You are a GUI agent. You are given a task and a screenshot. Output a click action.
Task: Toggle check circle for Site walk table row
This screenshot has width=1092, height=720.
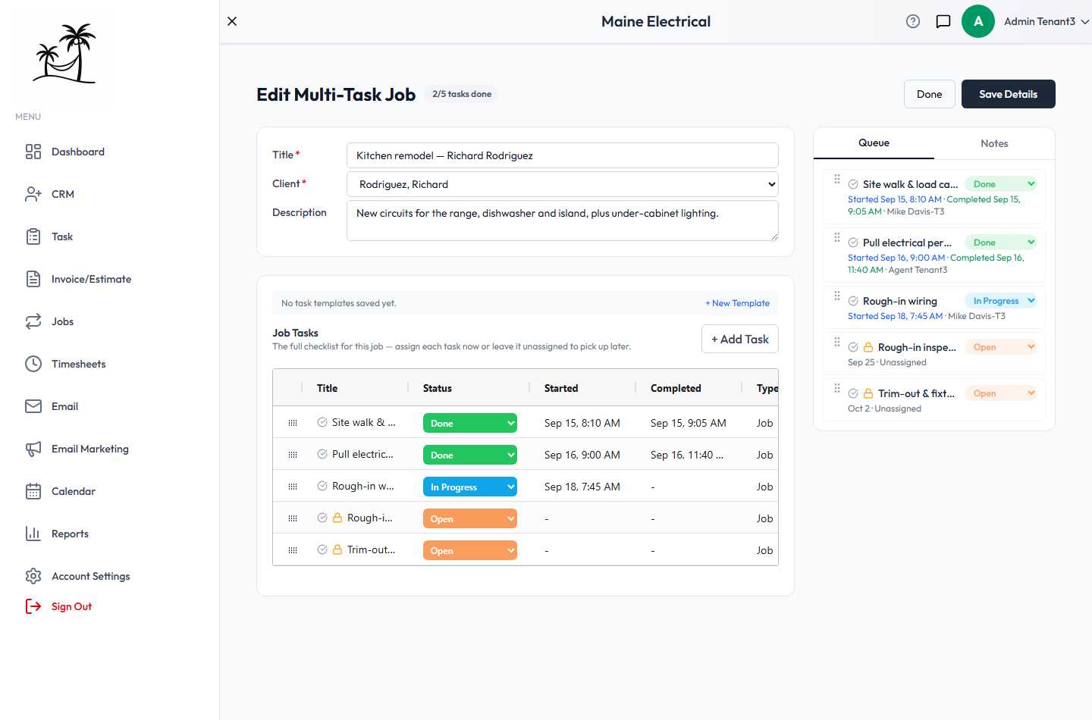coord(322,422)
